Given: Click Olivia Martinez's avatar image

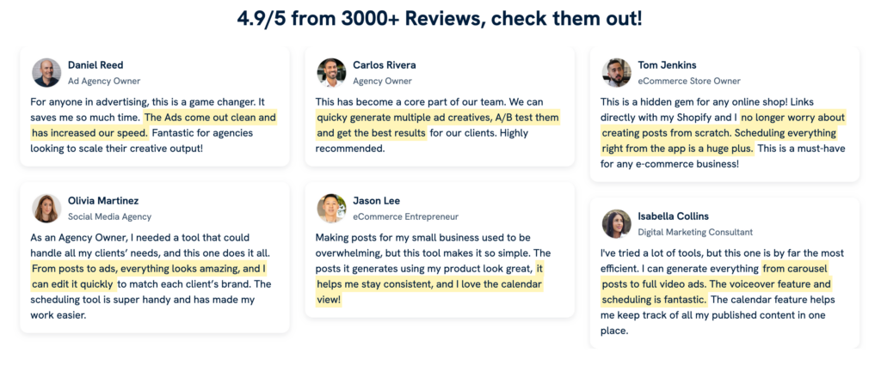Looking at the screenshot, I should click(46, 209).
